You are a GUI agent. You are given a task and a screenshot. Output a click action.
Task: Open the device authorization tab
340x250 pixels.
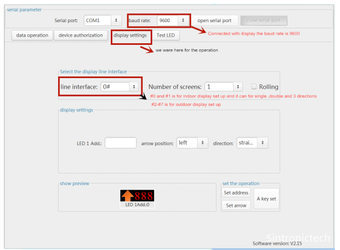(81, 35)
